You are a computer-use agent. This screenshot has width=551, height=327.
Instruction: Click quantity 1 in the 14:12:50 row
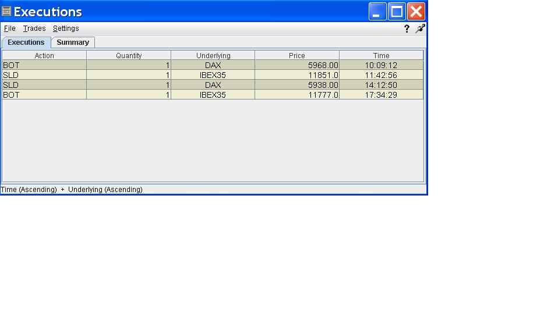pyautogui.click(x=129, y=84)
